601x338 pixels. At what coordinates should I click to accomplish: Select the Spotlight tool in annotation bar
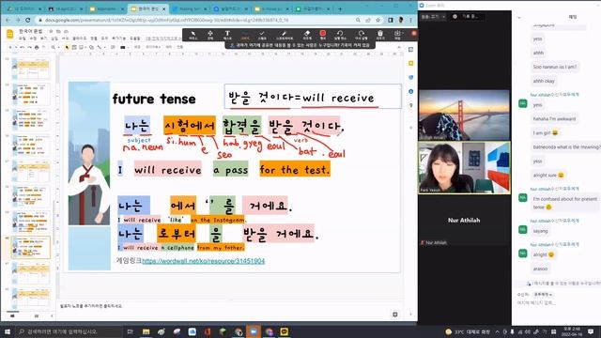coord(284,35)
